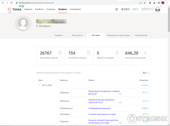Open project Укажите соответствие свойства организации
The width and height of the screenshot is (170, 126).
tap(103, 121)
